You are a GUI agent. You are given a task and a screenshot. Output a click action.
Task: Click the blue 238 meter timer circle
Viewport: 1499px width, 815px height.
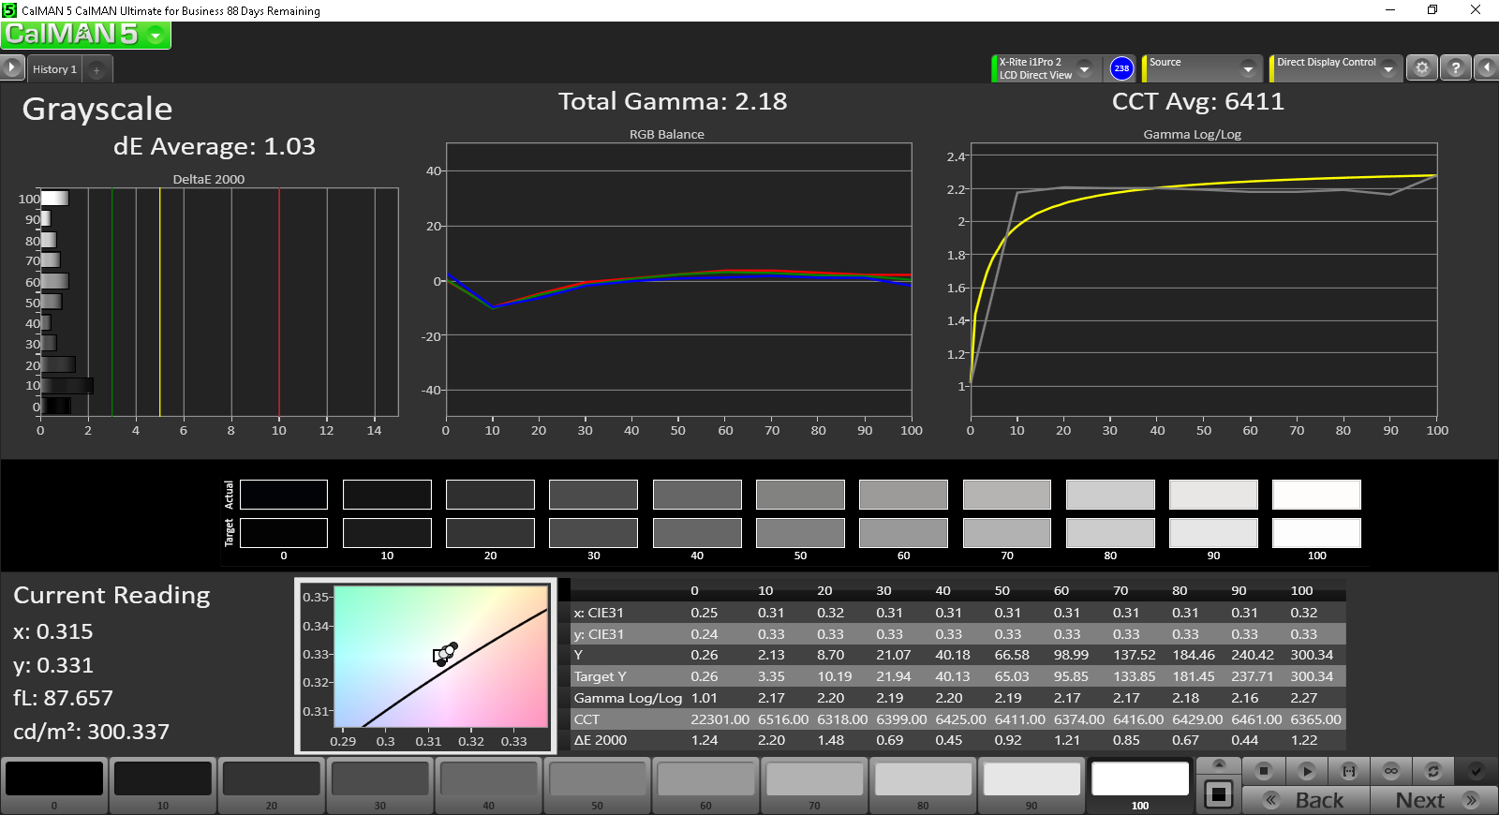tap(1121, 68)
